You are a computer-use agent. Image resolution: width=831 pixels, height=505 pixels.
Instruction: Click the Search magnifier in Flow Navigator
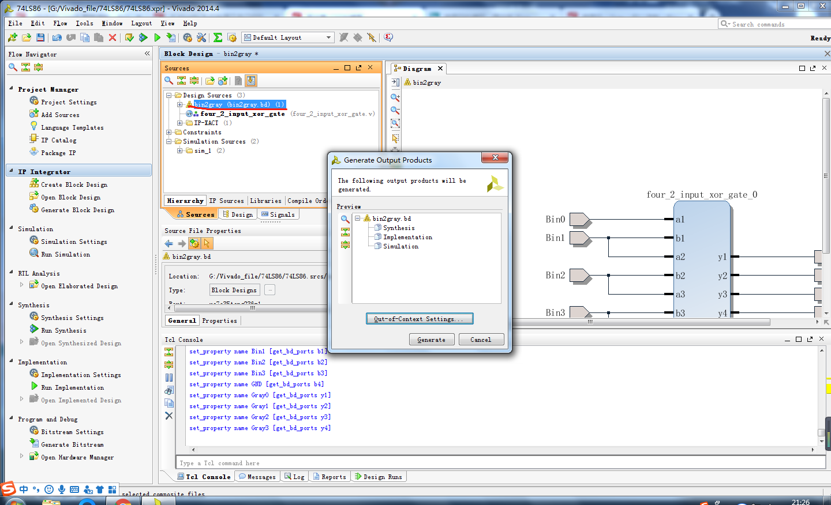(13, 67)
